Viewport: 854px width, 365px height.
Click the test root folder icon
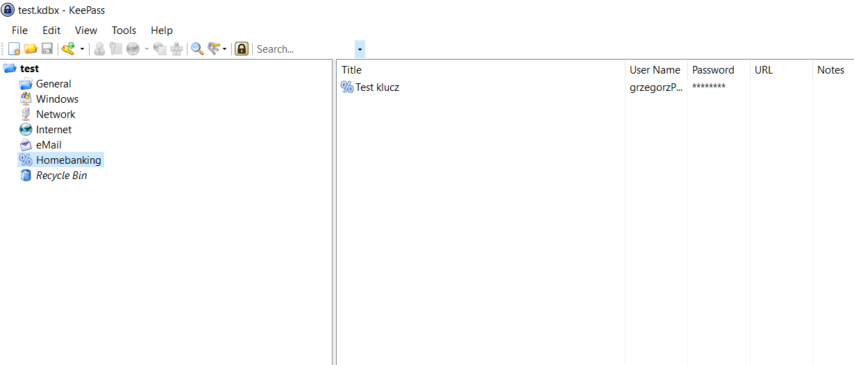(x=10, y=69)
